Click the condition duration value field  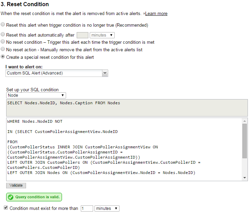(x=87, y=209)
